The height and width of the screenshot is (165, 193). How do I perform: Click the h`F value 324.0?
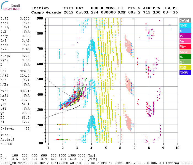25,71
